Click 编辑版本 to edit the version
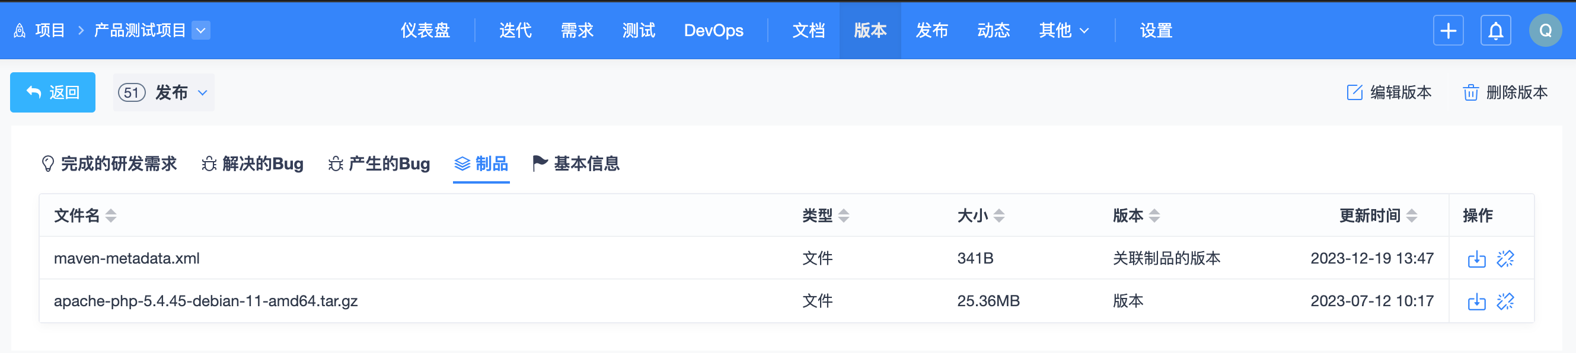Viewport: 1576px width, 353px height. click(1389, 93)
